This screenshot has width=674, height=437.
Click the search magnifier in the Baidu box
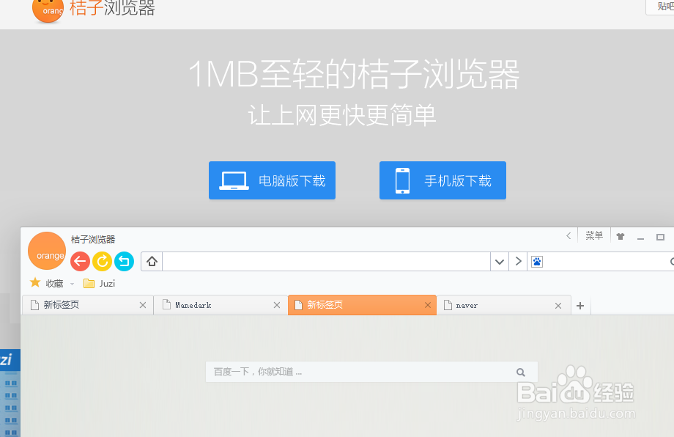[521, 372]
